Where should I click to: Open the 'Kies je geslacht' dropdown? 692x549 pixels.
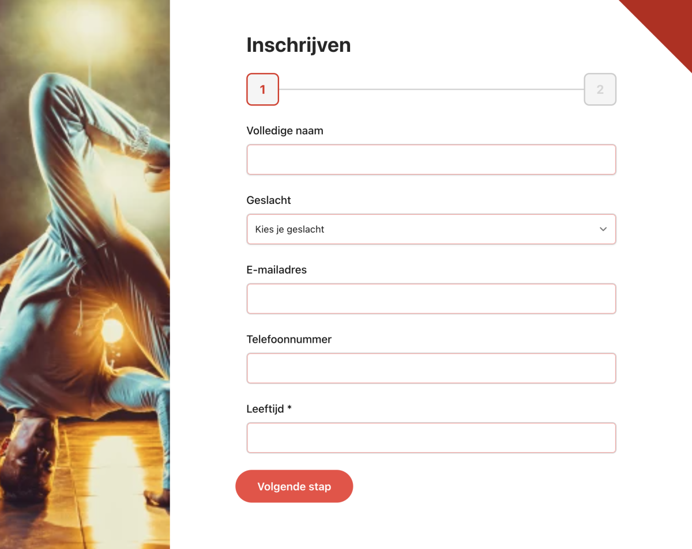click(x=431, y=229)
